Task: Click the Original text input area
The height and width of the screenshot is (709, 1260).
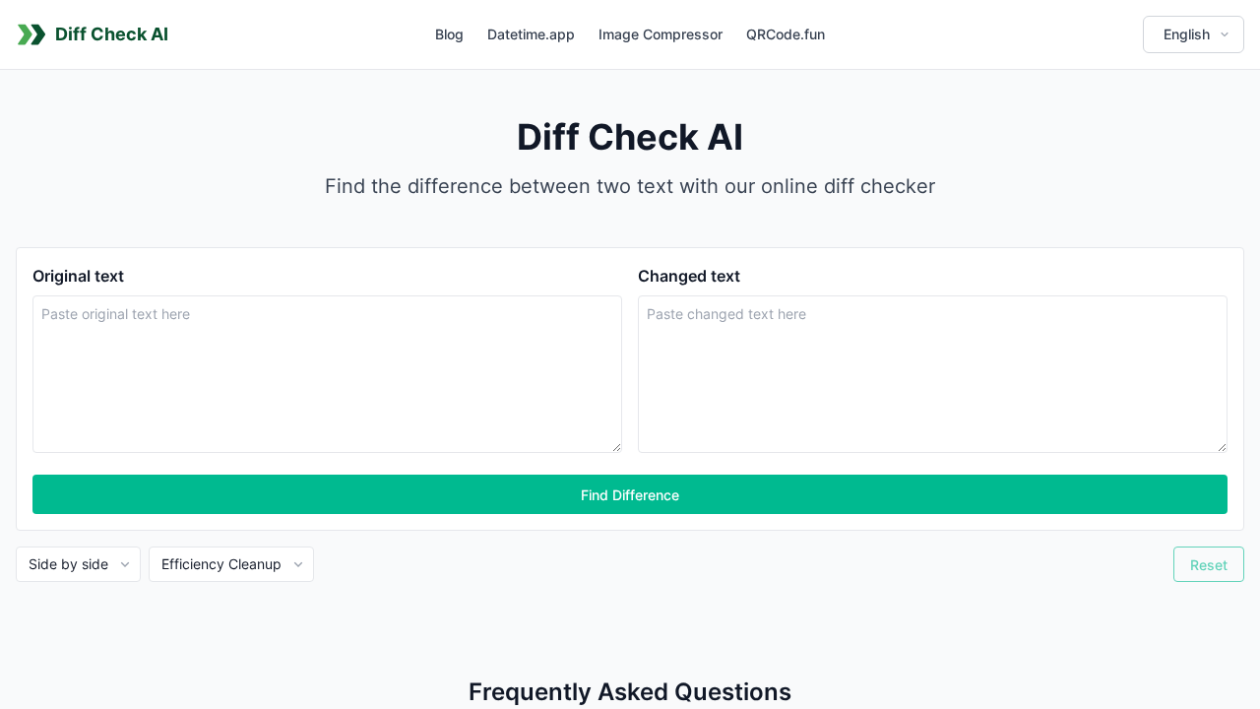Action: tap(327, 373)
